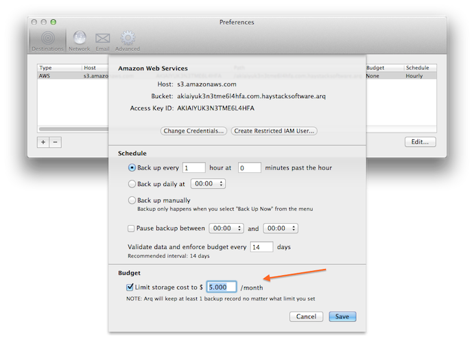Click the validate interval days field
This screenshot has width=474, height=337.
pos(261,247)
